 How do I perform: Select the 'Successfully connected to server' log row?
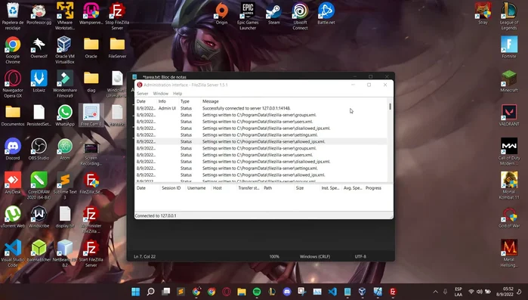(261, 108)
